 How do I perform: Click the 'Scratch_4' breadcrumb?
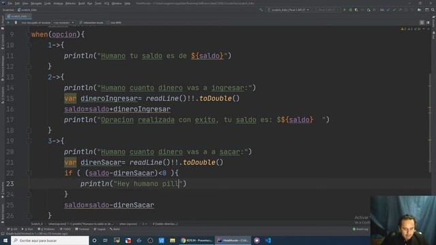pos(37,224)
